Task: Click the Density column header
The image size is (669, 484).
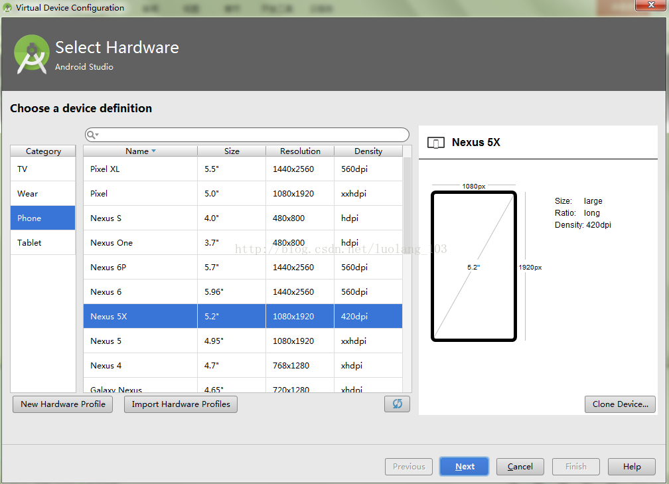Action: click(x=368, y=151)
